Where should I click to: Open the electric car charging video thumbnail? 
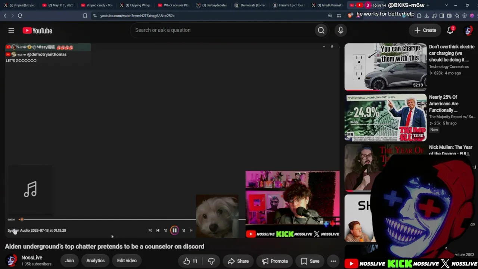click(x=385, y=67)
